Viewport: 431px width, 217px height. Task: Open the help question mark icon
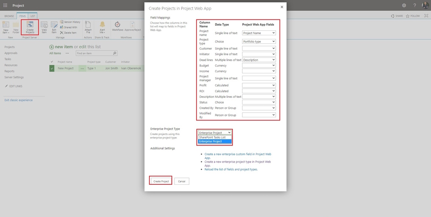[415, 5]
